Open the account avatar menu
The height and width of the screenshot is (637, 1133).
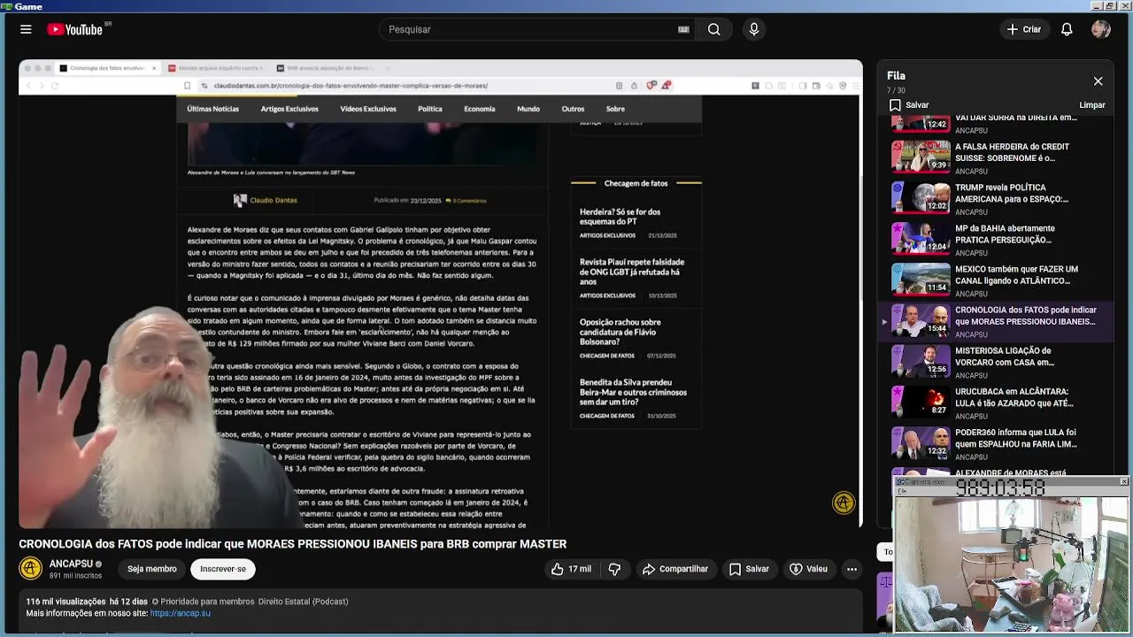pyautogui.click(x=1101, y=29)
